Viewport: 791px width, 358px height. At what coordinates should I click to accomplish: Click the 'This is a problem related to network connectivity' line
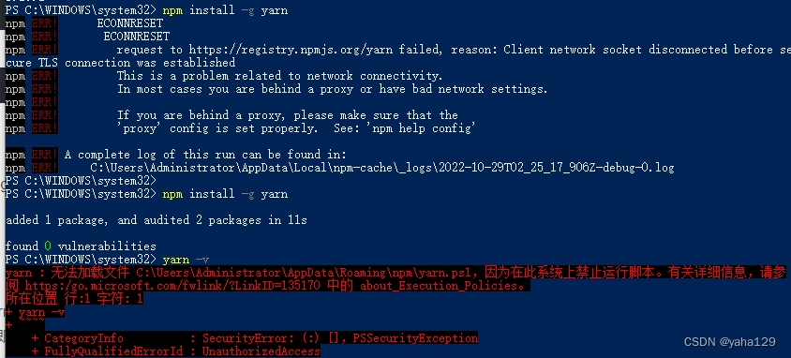280,76
